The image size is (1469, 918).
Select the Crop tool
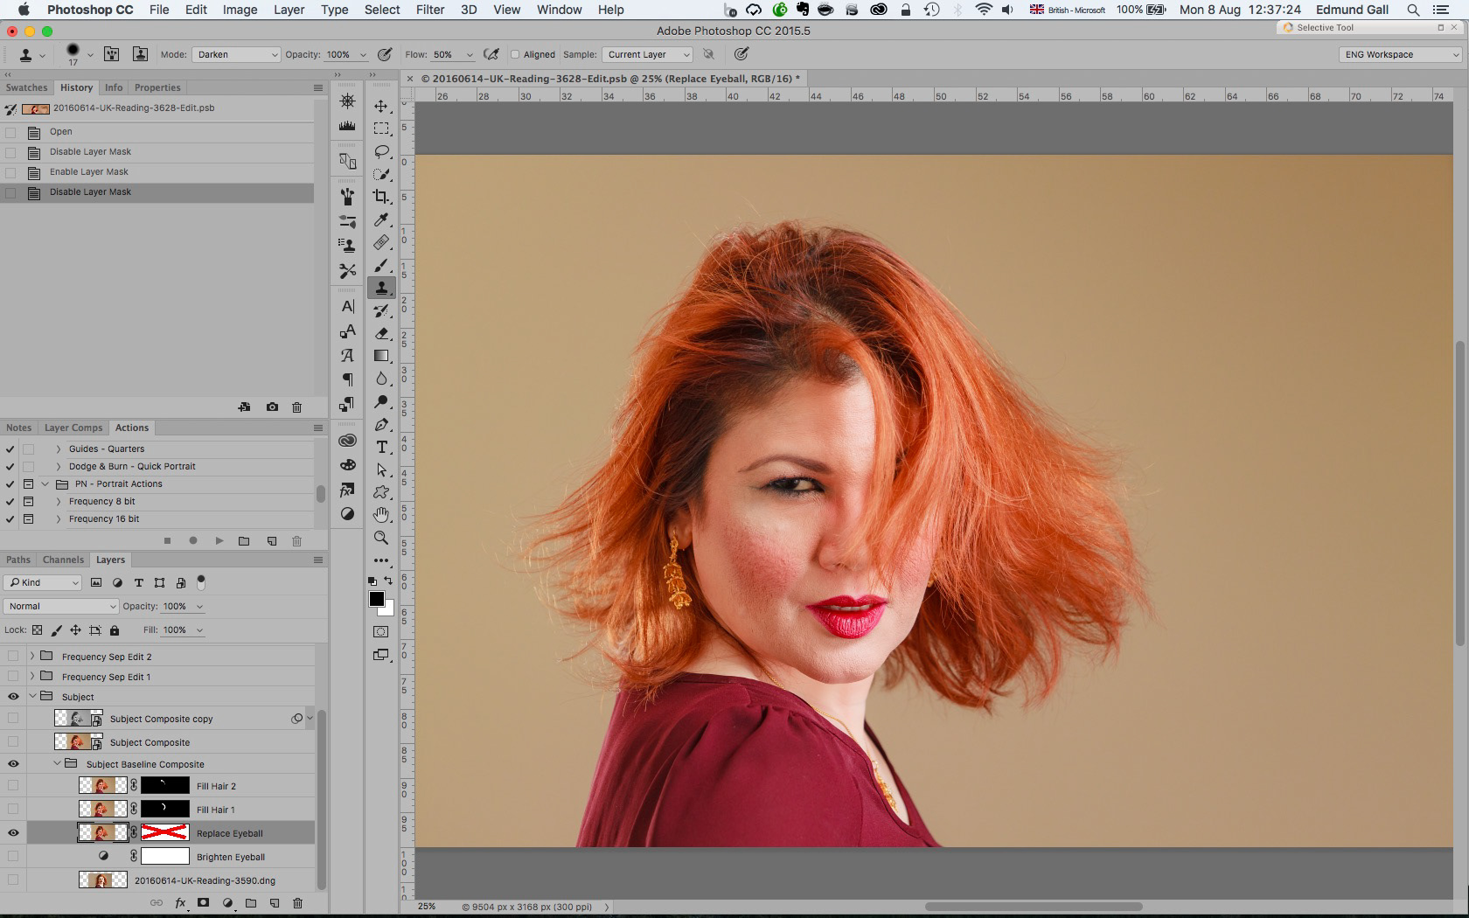point(381,197)
